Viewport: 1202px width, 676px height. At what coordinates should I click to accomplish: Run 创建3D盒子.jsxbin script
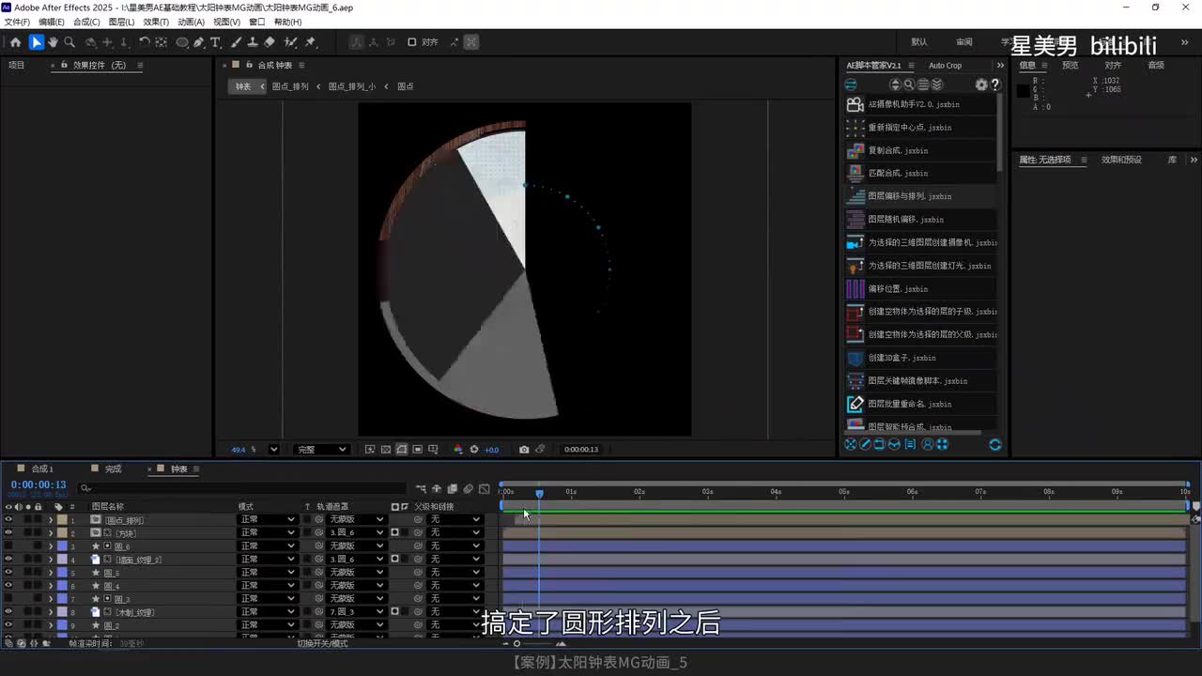point(920,358)
